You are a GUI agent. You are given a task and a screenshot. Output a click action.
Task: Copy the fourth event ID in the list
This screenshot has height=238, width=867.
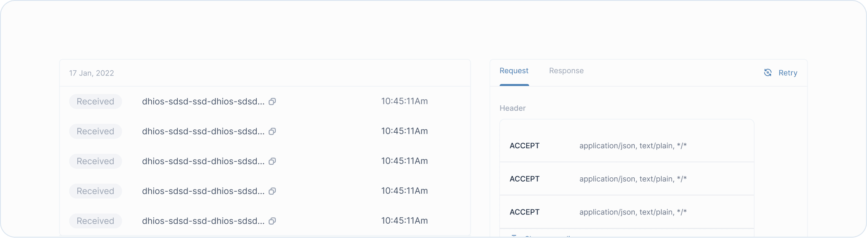click(x=272, y=191)
